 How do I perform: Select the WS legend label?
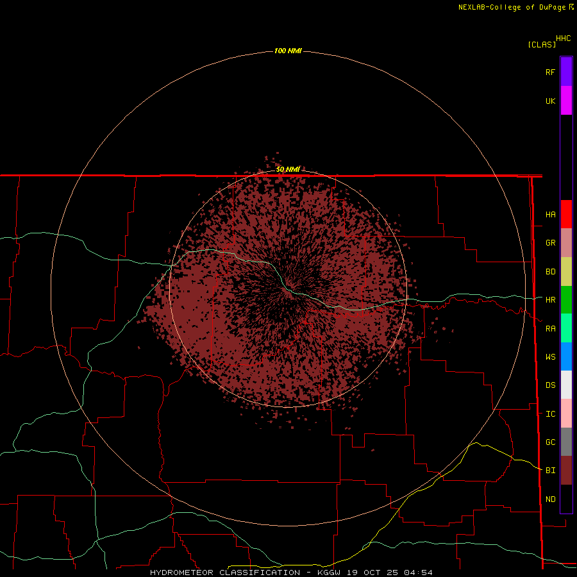550,357
